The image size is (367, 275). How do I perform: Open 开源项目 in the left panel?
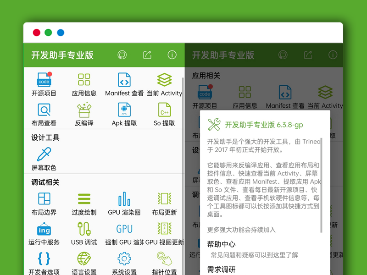click(x=44, y=84)
